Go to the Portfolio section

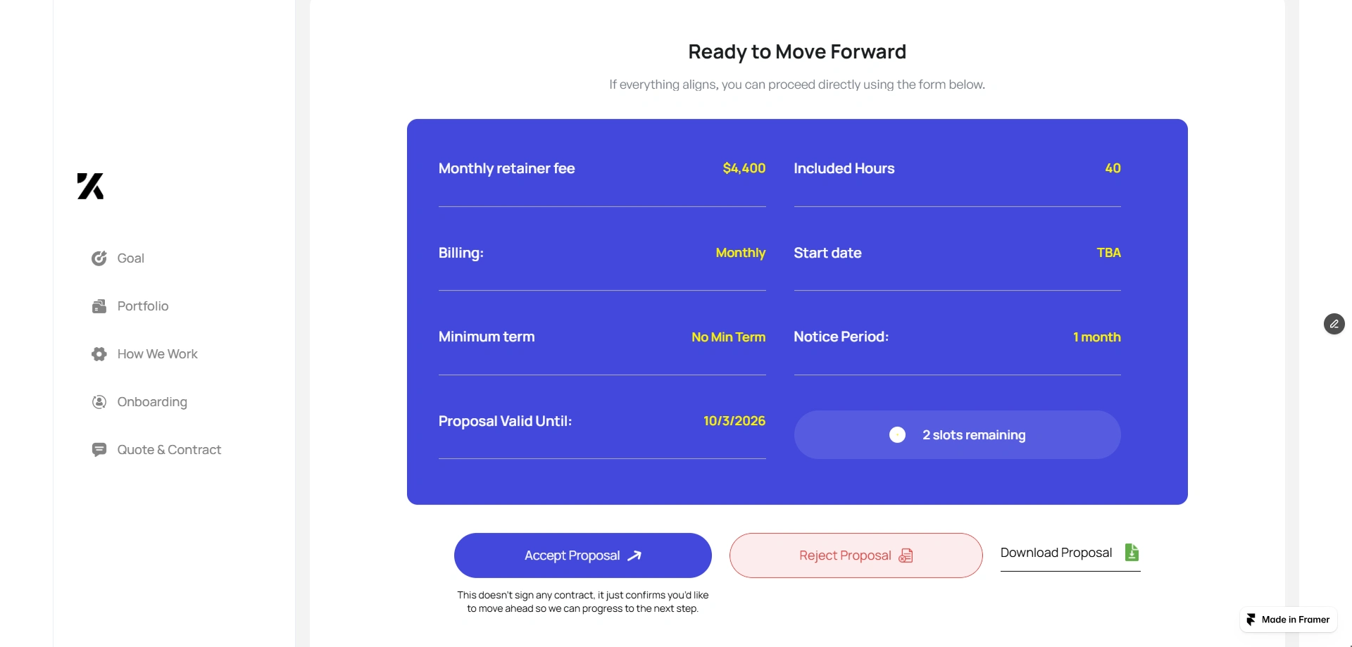point(143,306)
